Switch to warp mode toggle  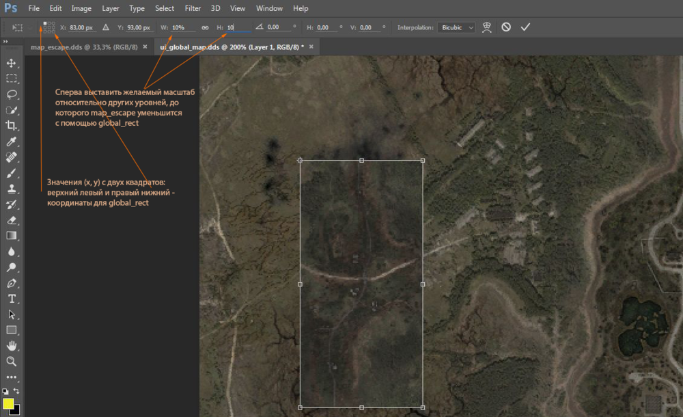(487, 27)
